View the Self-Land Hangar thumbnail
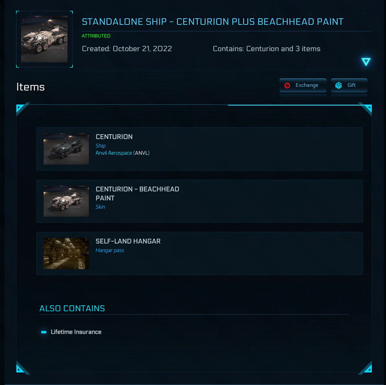 (66, 253)
